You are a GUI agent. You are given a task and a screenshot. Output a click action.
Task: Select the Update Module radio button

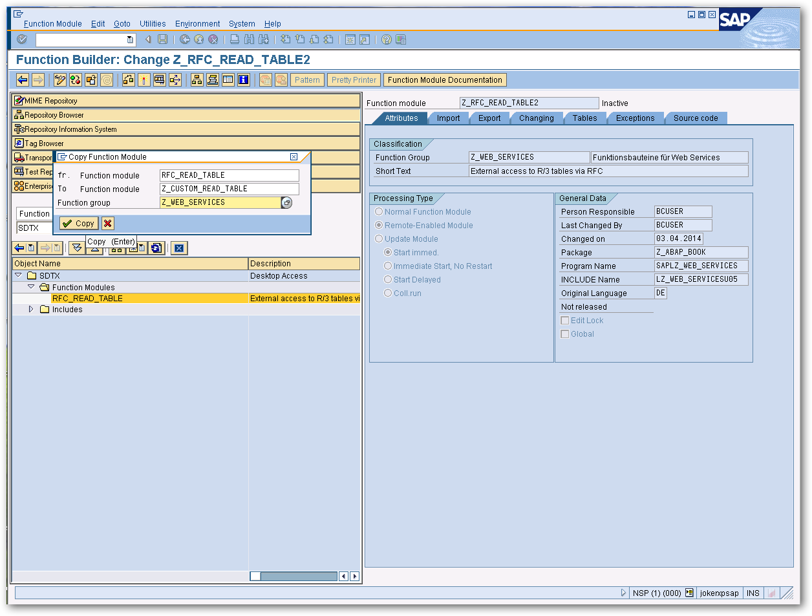(379, 239)
